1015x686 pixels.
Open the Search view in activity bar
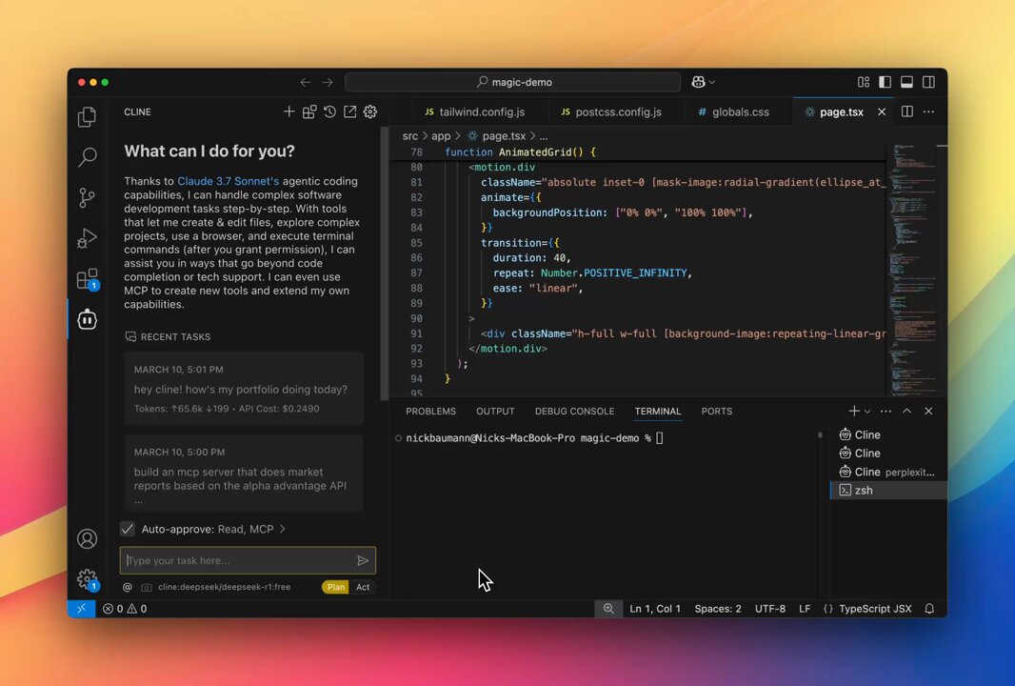(87, 157)
